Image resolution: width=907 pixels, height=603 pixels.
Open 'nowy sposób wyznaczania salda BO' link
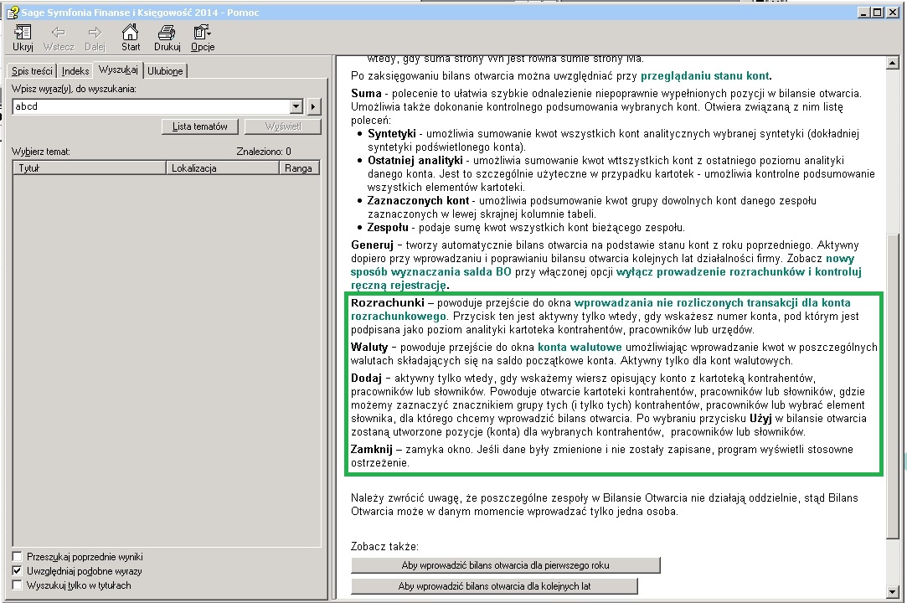click(x=602, y=265)
